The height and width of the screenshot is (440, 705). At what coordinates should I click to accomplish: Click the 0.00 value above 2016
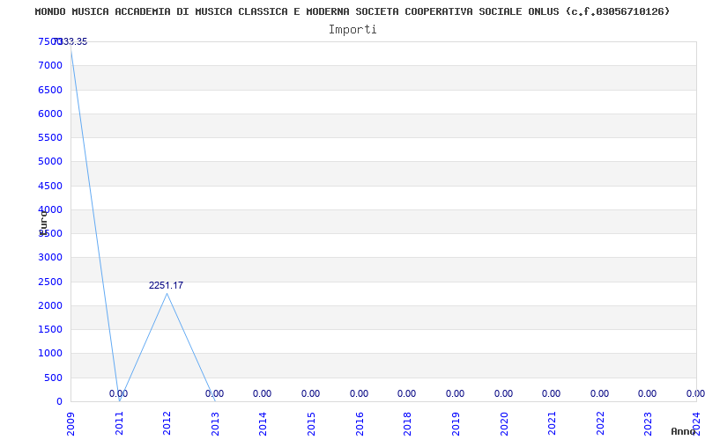click(359, 393)
